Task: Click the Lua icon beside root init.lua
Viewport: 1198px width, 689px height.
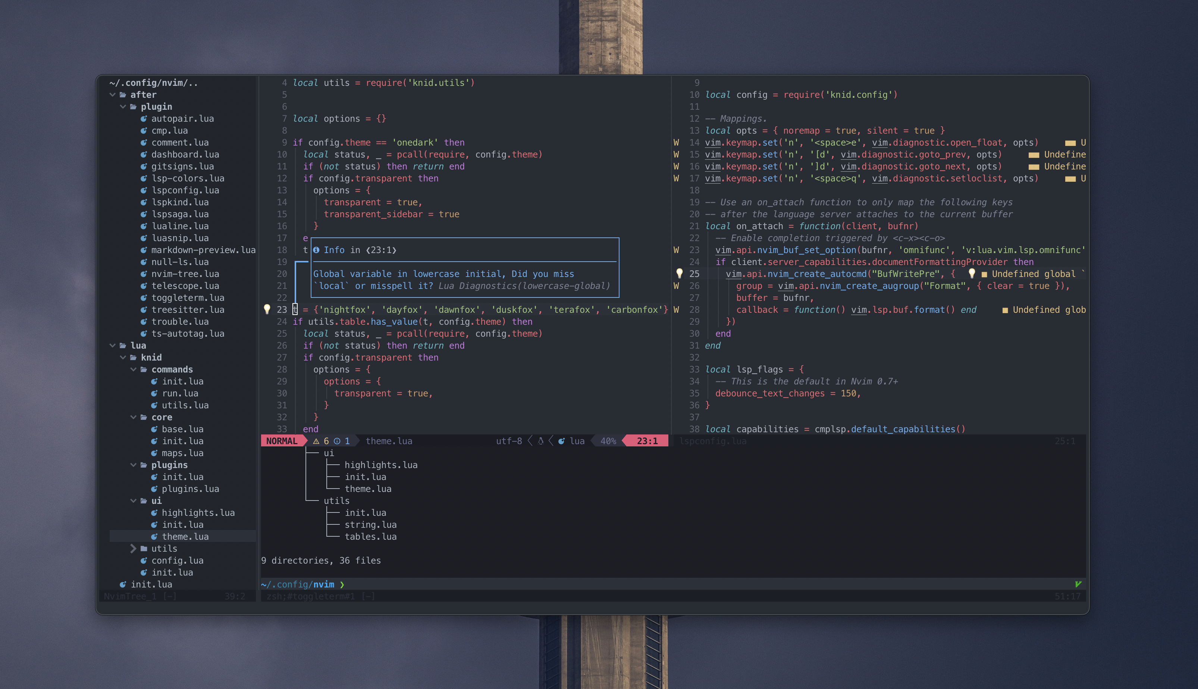Action: 123,584
